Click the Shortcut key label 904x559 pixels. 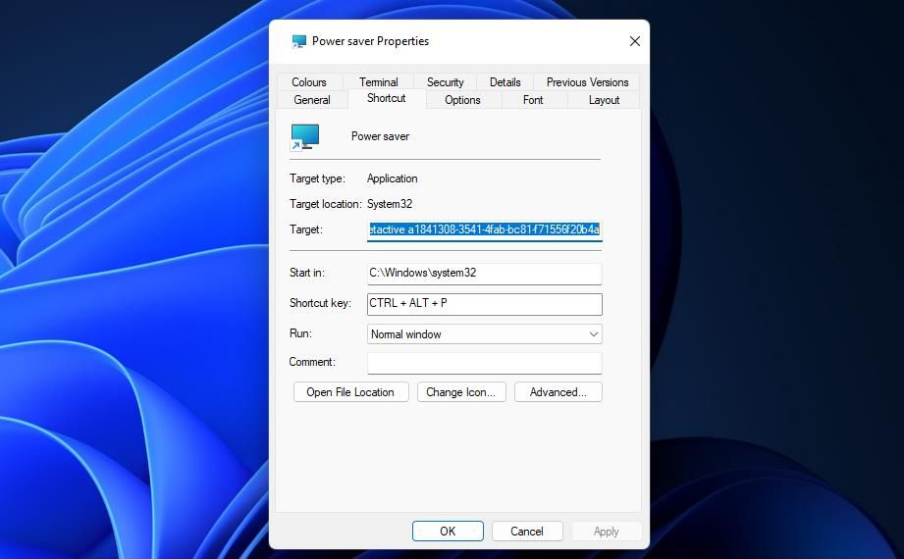[320, 303]
